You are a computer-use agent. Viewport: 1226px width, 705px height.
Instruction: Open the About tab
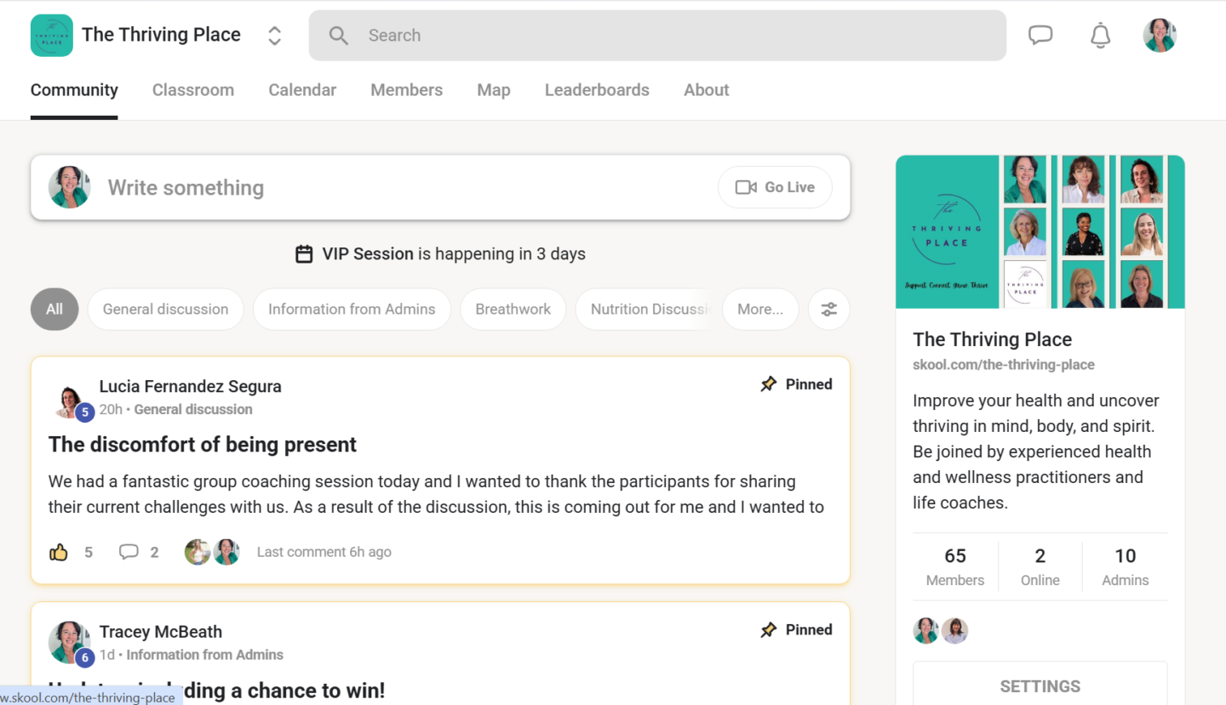pyautogui.click(x=707, y=90)
